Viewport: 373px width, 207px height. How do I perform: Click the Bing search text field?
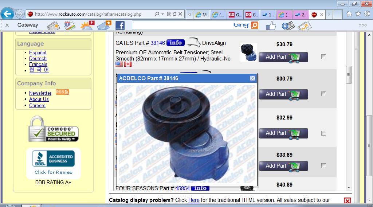[182, 25]
